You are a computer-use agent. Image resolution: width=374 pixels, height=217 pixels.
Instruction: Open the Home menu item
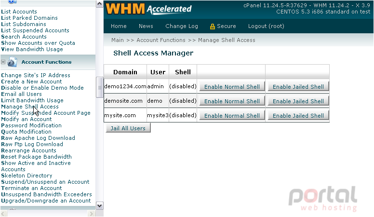point(119,26)
